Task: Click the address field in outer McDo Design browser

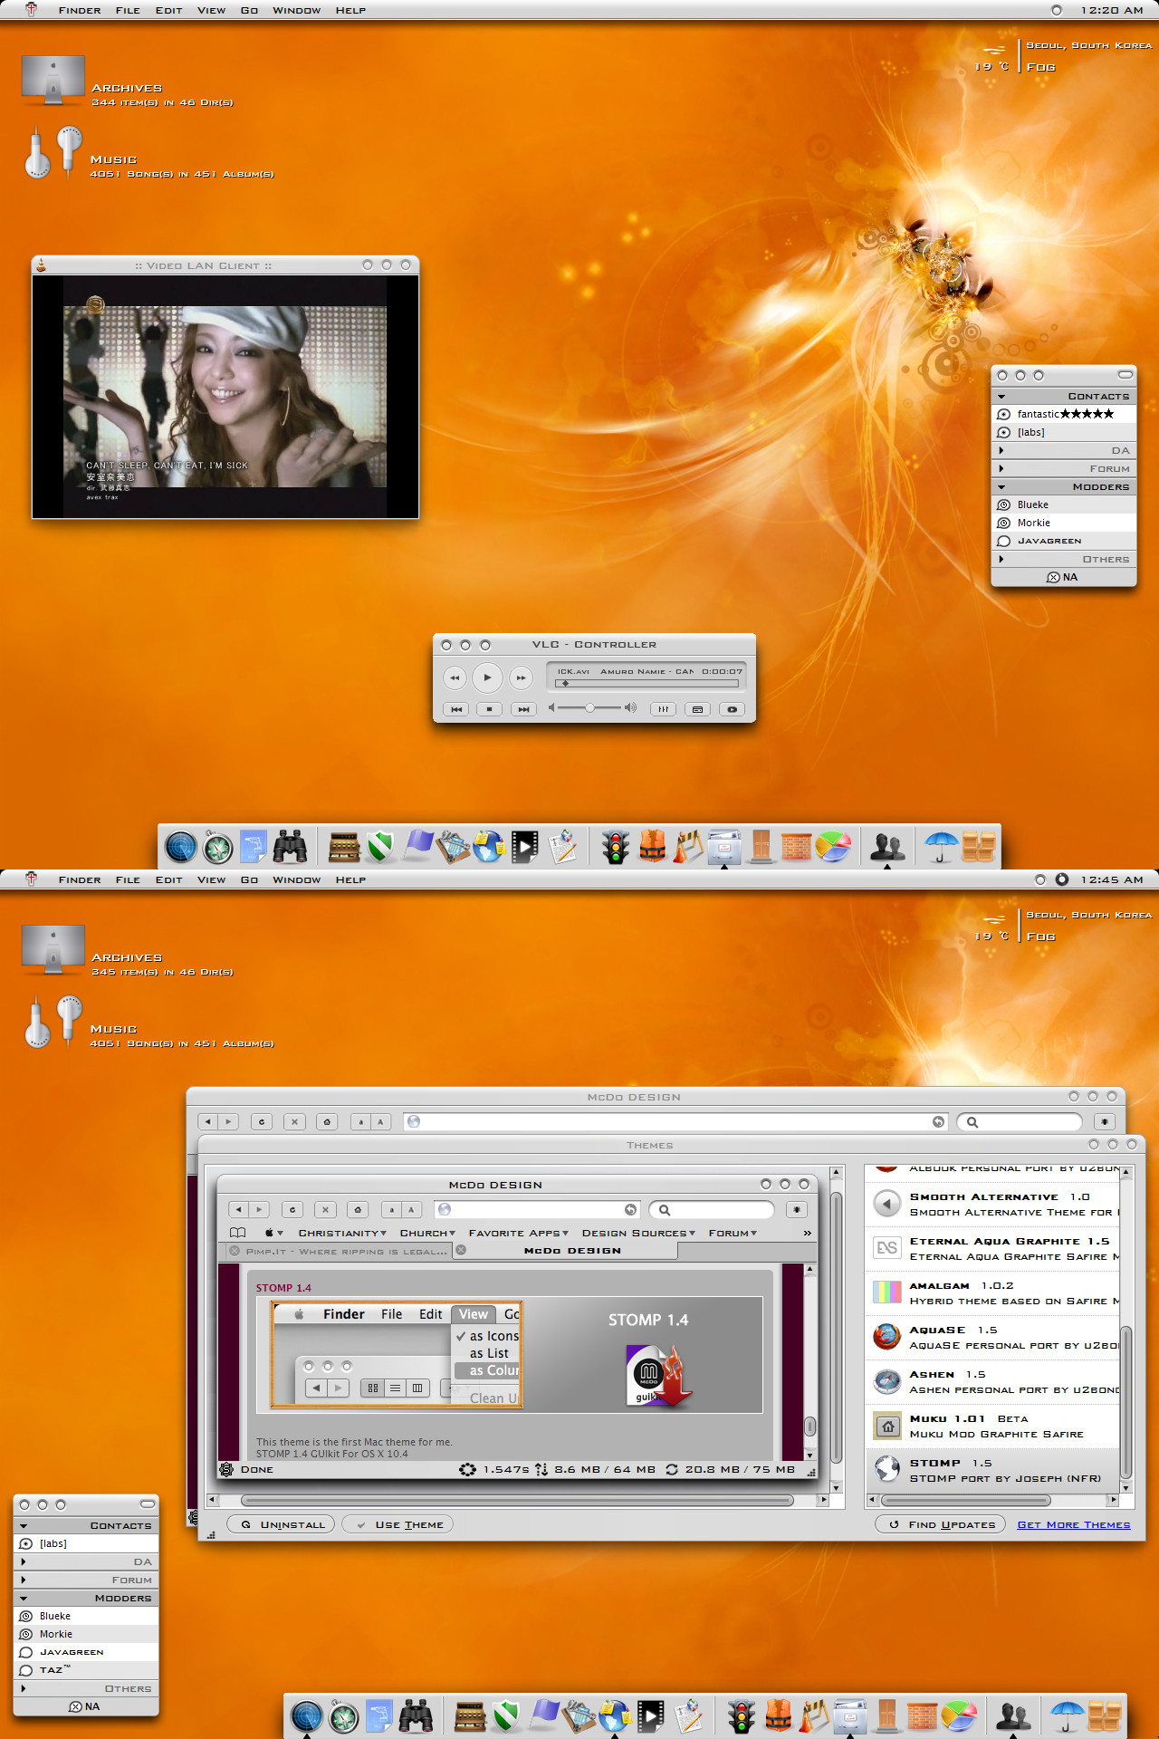Action: pyautogui.click(x=675, y=1121)
